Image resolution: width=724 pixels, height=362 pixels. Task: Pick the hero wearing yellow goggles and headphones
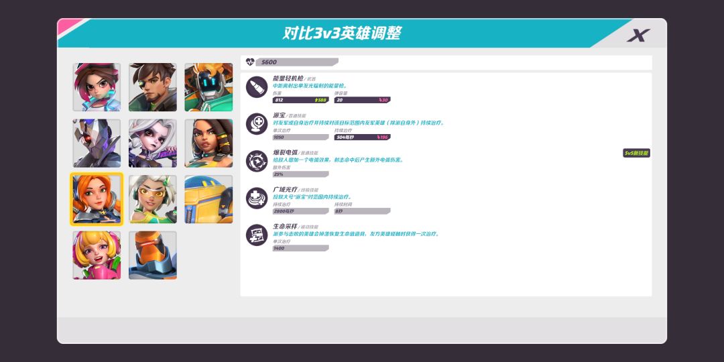click(152, 199)
